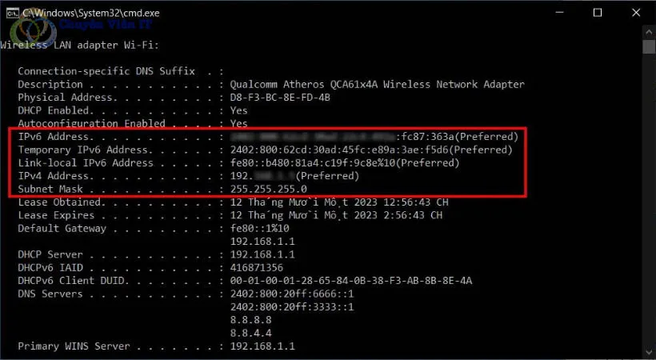The image size is (656, 360).
Task: Click the DHCPv6 IAID value 416871356
Action: tap(256, 267)
